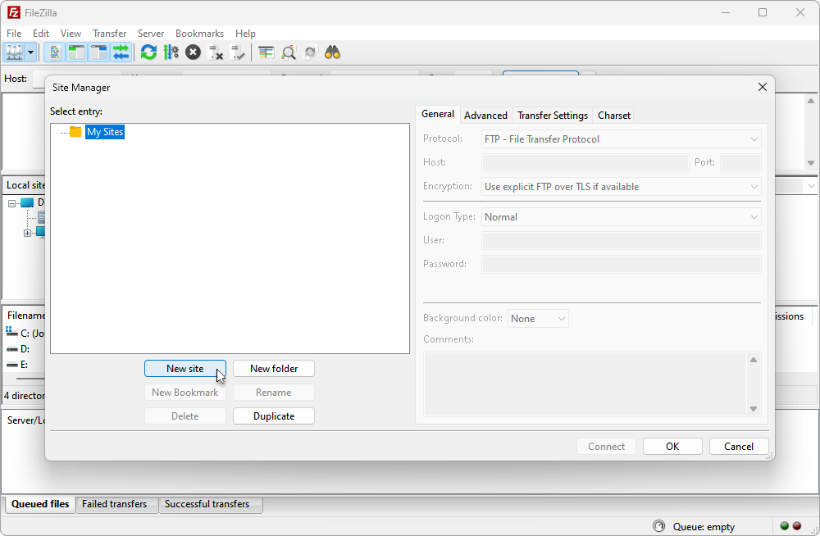820x536 pixels.
Task: Click the Duplicate button
Action: tap(274, 416)
